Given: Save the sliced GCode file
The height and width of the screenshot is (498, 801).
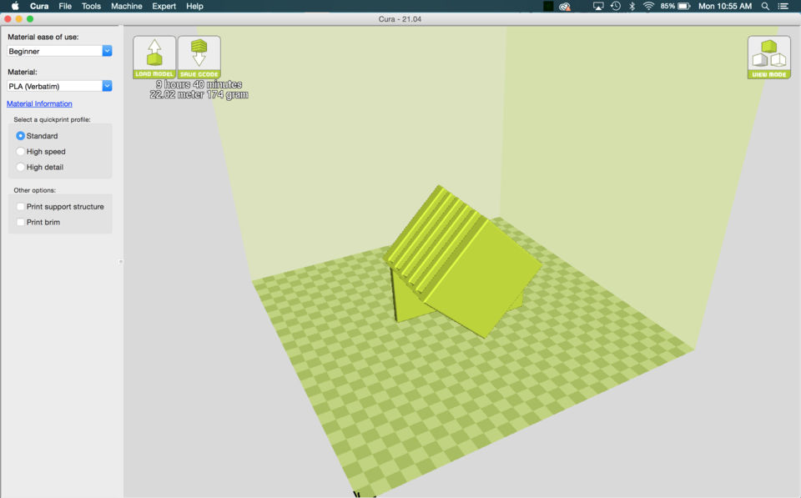Looking at the screenshot, I should 199,55.
